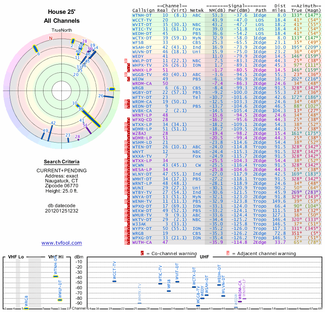Image resolution: width=325 pixels, height=312 pixels.
Task: Click the adjacent warning icon beside WGGB-TV row
Action: (x=126, y=75)
